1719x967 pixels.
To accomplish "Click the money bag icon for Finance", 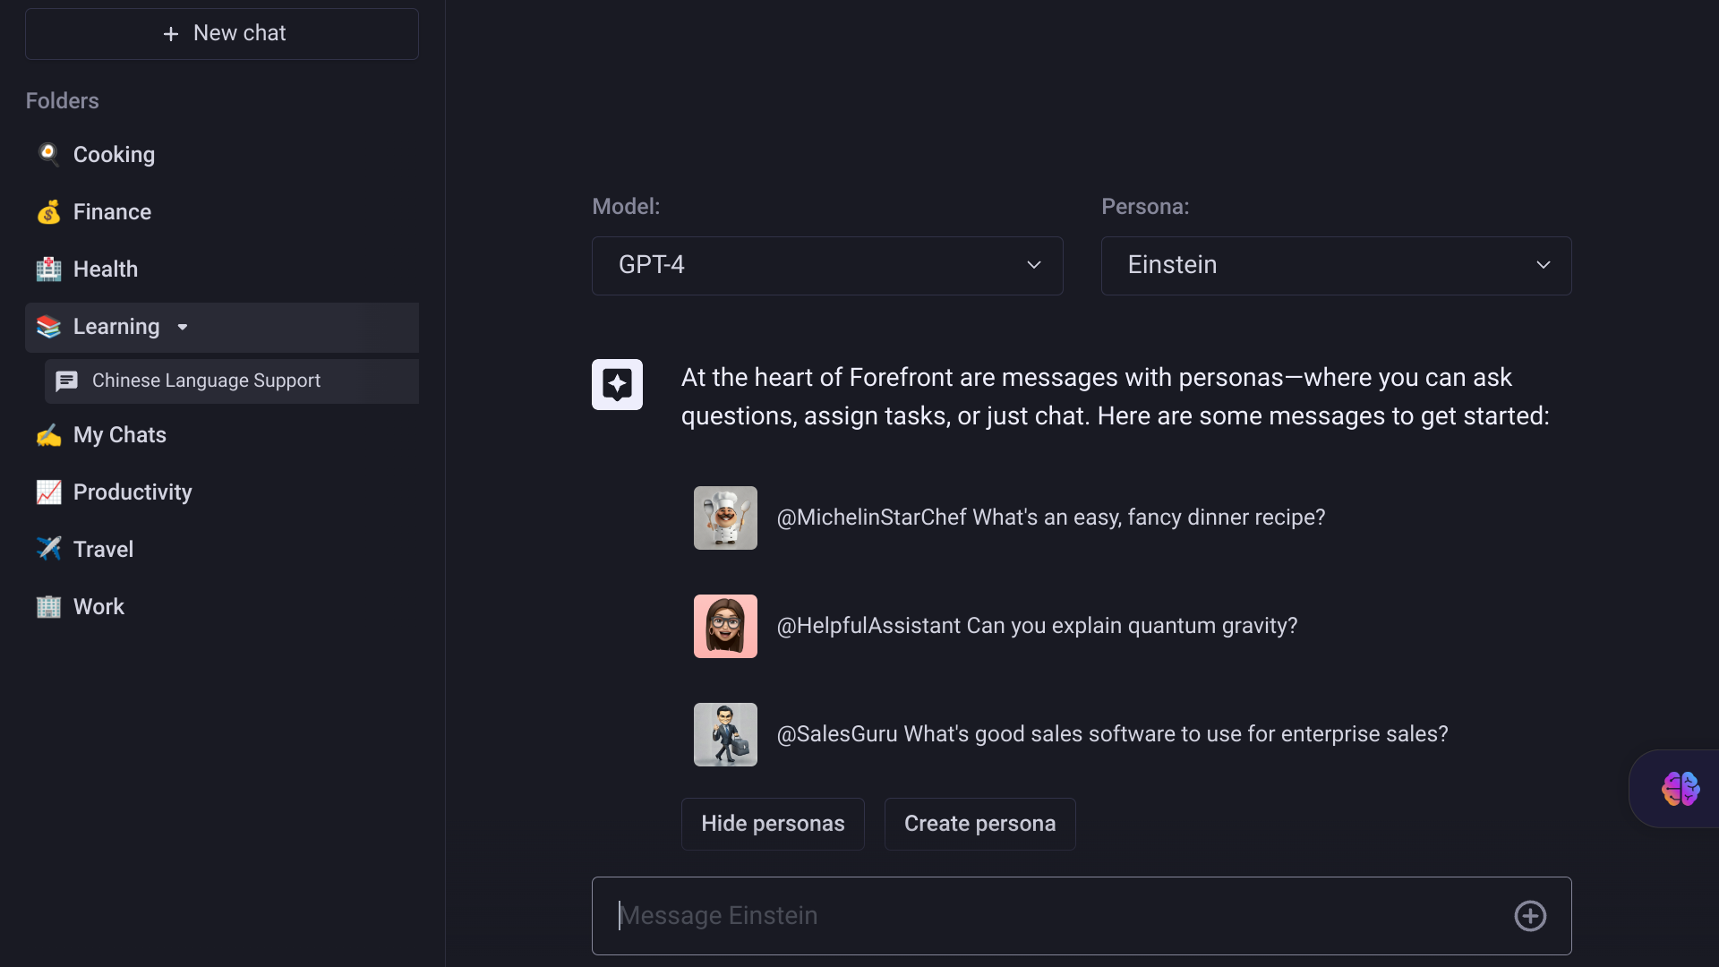I will 48,212.
